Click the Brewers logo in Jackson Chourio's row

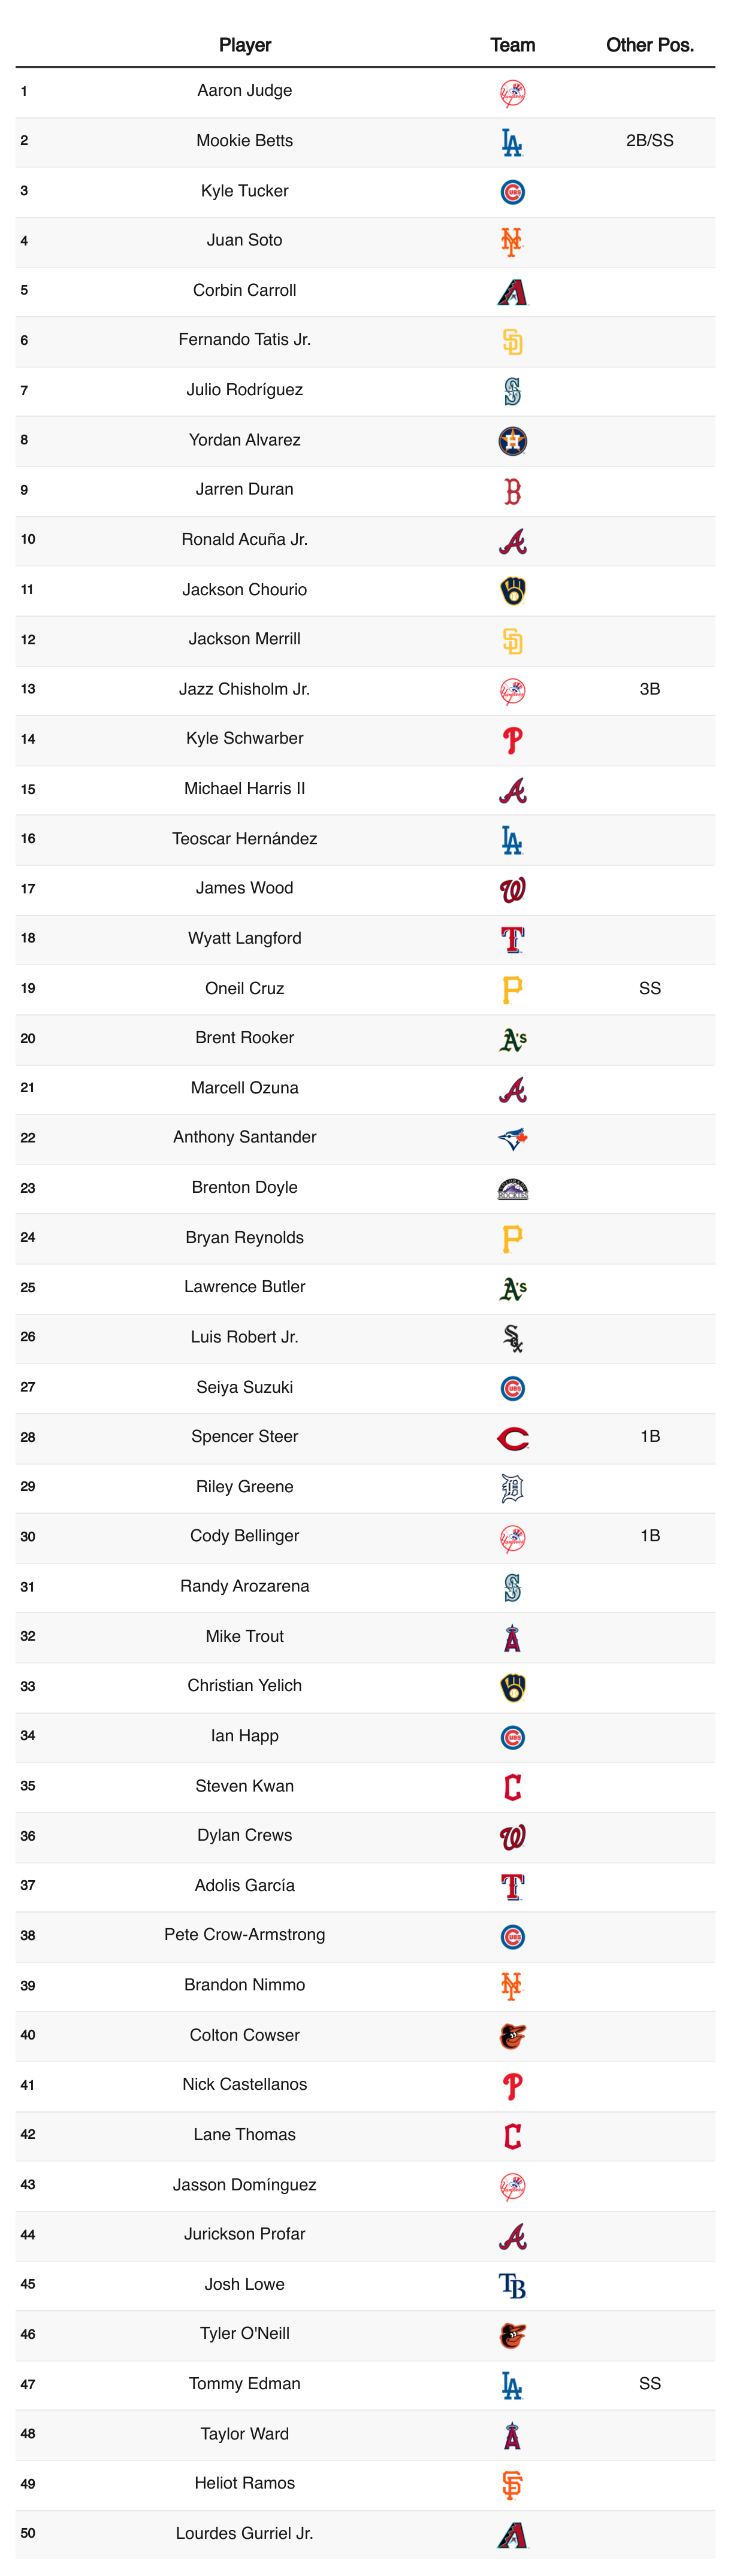tap(512, 591)
